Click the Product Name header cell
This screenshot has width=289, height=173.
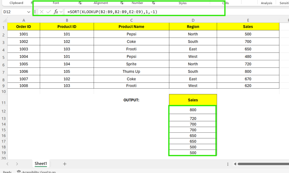click(x=132, y=26)
